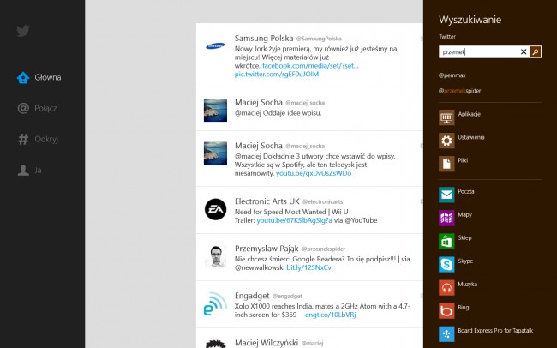Screen dimensions: 557x348
Task: Open the engt.co/10LbVRj link
Action: point(331,315)
